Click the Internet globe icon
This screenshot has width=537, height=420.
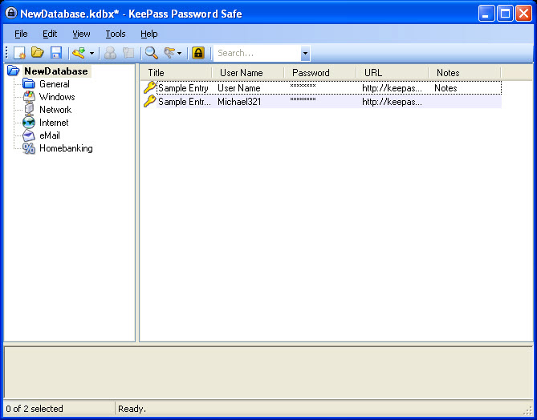click(x=29, y=123)
